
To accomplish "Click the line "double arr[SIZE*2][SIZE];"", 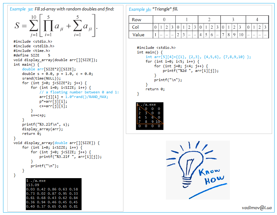I will click(x=49, y=69).
